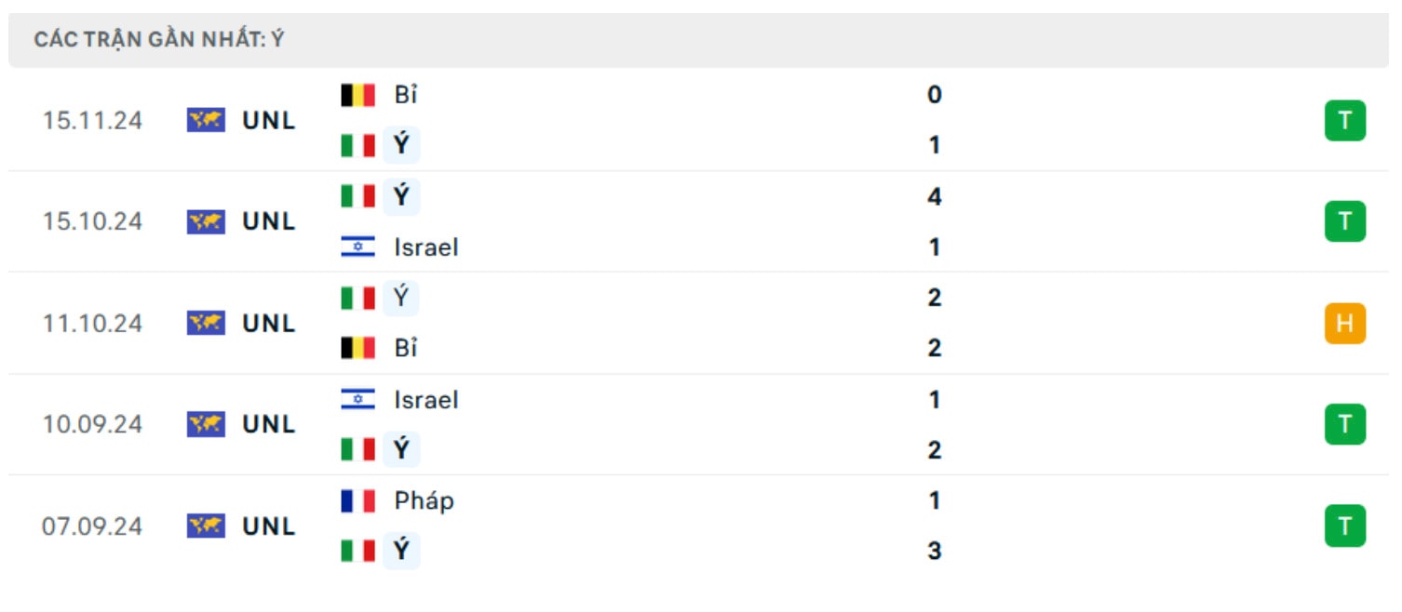Click the Israel flag in the 10.09.24 match
The width and height of the screenshot is (1402, 612).
pos(357,400)
